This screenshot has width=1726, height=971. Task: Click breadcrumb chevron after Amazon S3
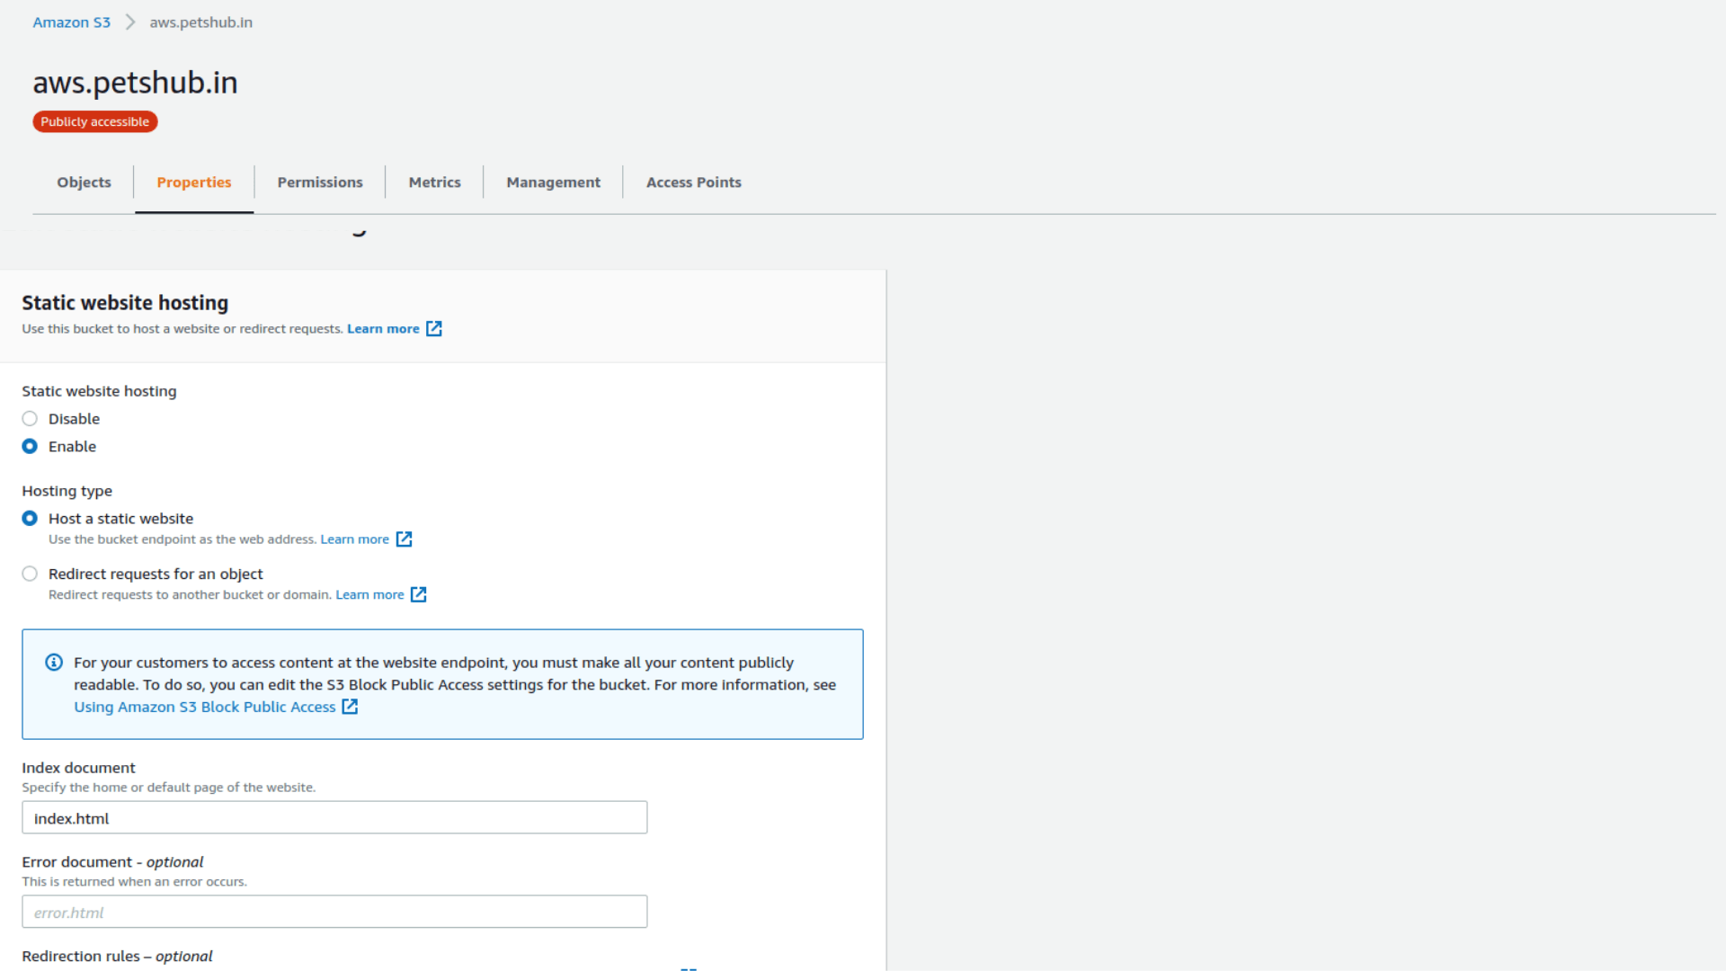pyautogui.click(x=130, y=22)
